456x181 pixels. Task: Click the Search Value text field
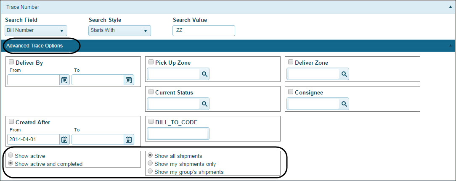[204, 31]
